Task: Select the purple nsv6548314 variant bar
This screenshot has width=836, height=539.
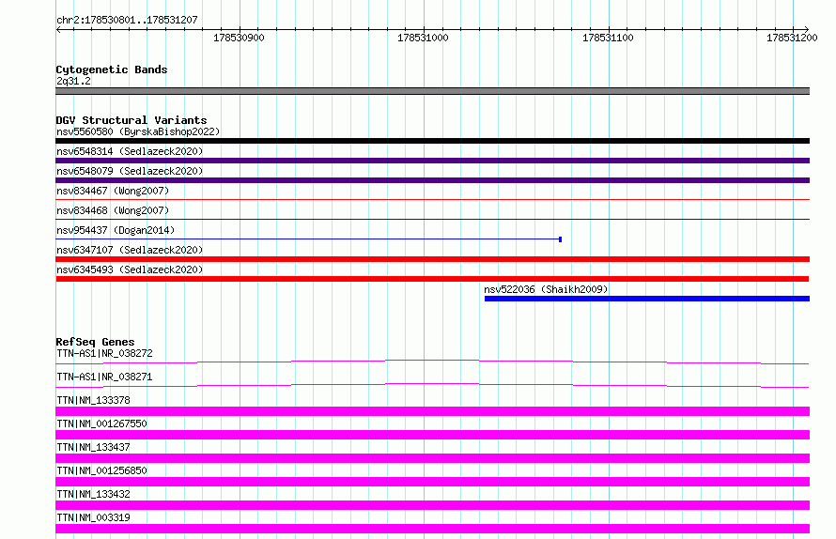Action: coord(432,161)
